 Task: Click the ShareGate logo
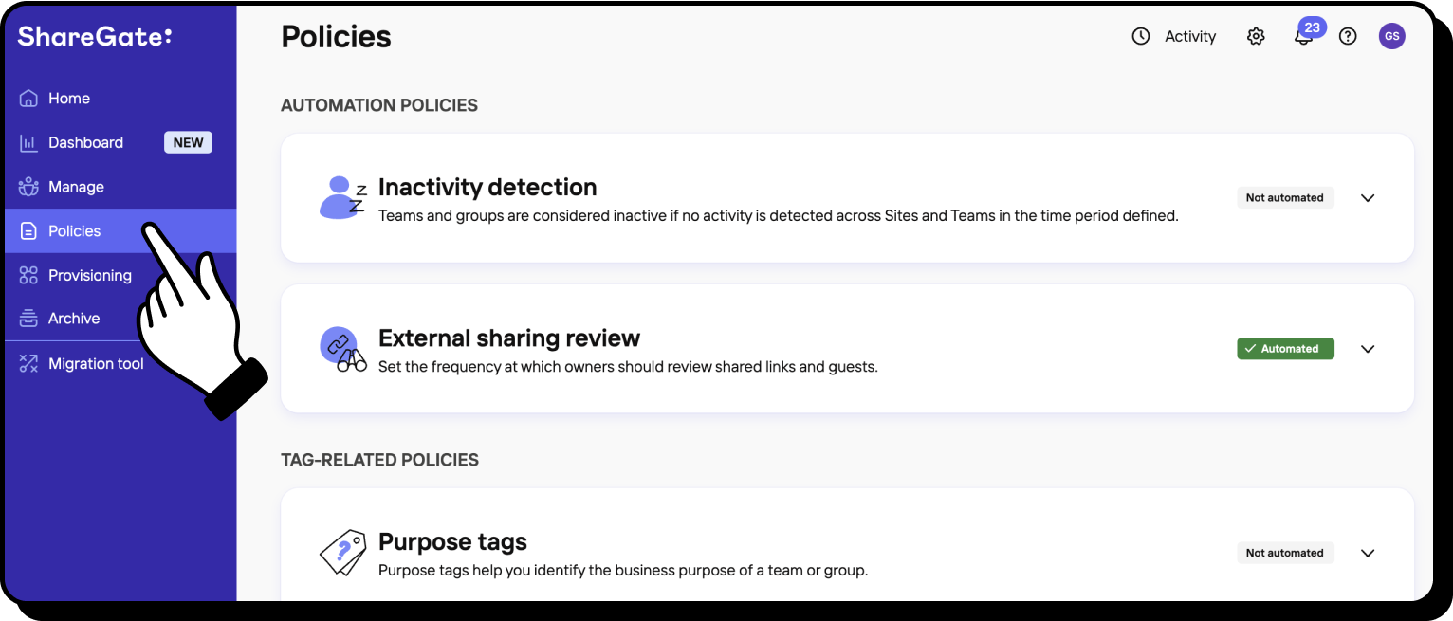95,37
